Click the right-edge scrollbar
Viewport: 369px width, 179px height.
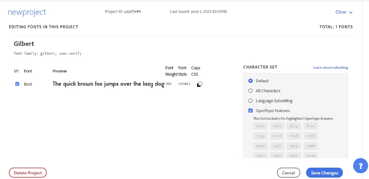click(x=365, y=89)
